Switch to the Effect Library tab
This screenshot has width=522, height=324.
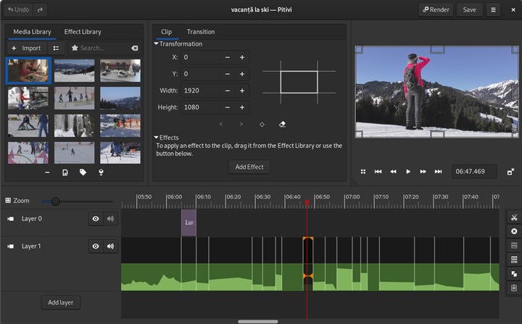point(83,32)
